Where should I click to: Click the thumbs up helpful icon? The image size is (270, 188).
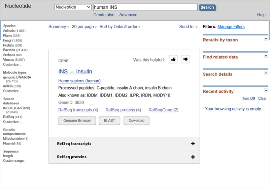point(173,59)
